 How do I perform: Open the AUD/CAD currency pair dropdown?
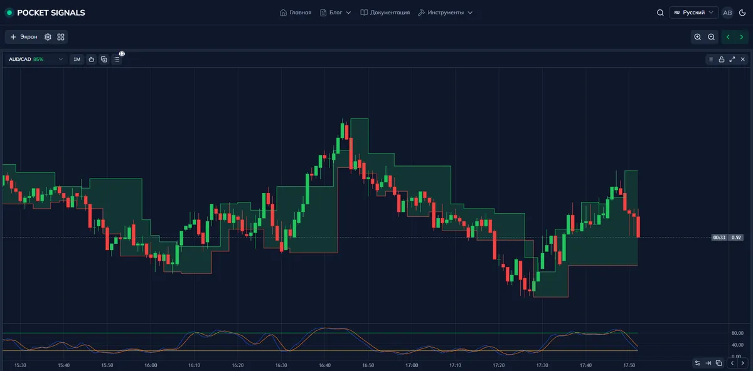click(x=35, y=59)
